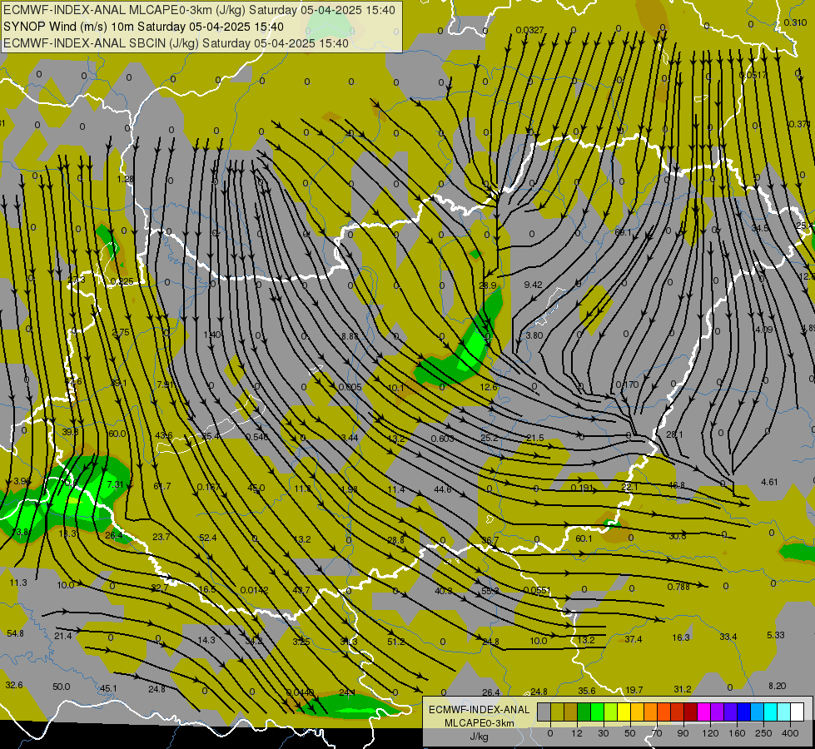This screenshot has width=815, height=749.
Task: Select the map value 0.225
Action: 122,282
